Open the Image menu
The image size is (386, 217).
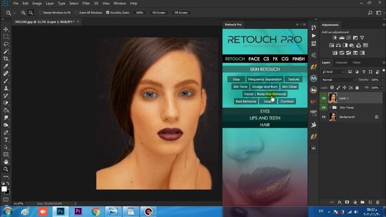[x=37, y=4]
